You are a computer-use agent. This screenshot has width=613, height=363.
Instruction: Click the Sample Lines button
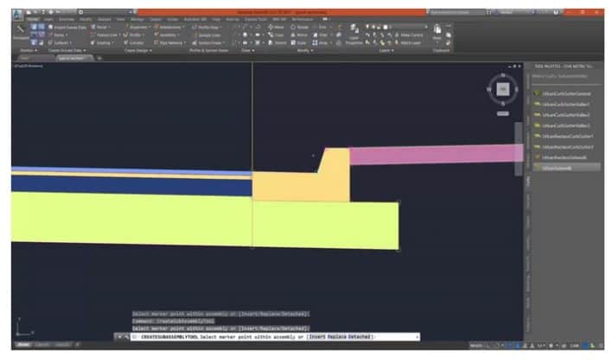[208, 35]
